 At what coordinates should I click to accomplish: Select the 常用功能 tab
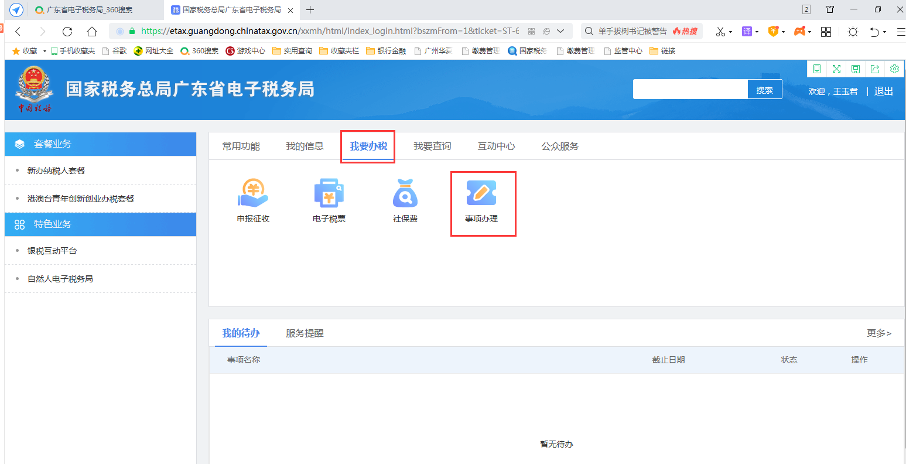point(241,146)
